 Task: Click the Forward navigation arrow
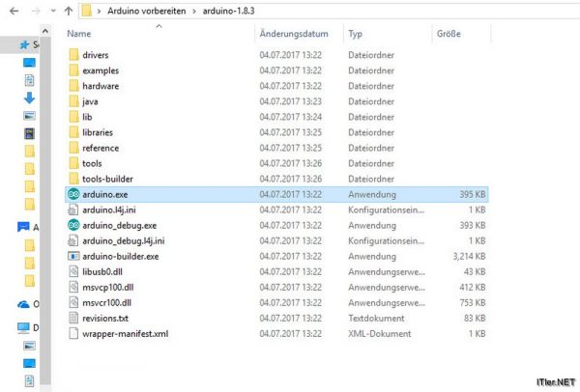(36, 11)
